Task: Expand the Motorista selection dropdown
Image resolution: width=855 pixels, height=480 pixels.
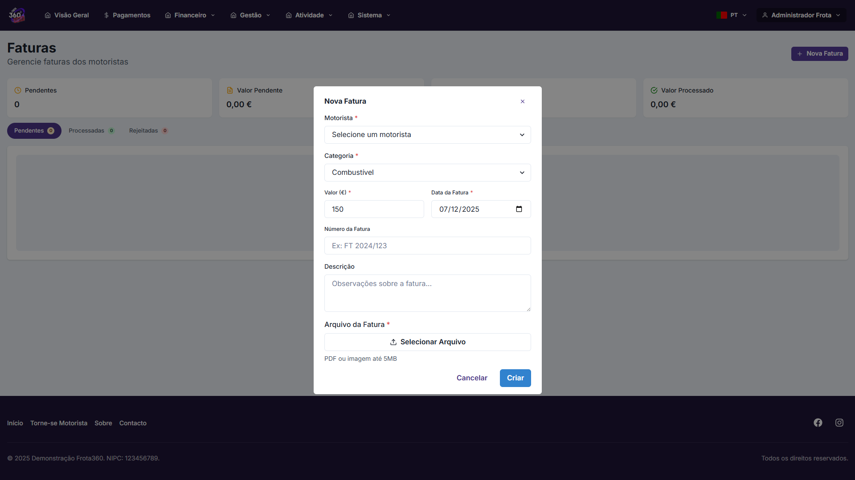Action: pos(427,135)
